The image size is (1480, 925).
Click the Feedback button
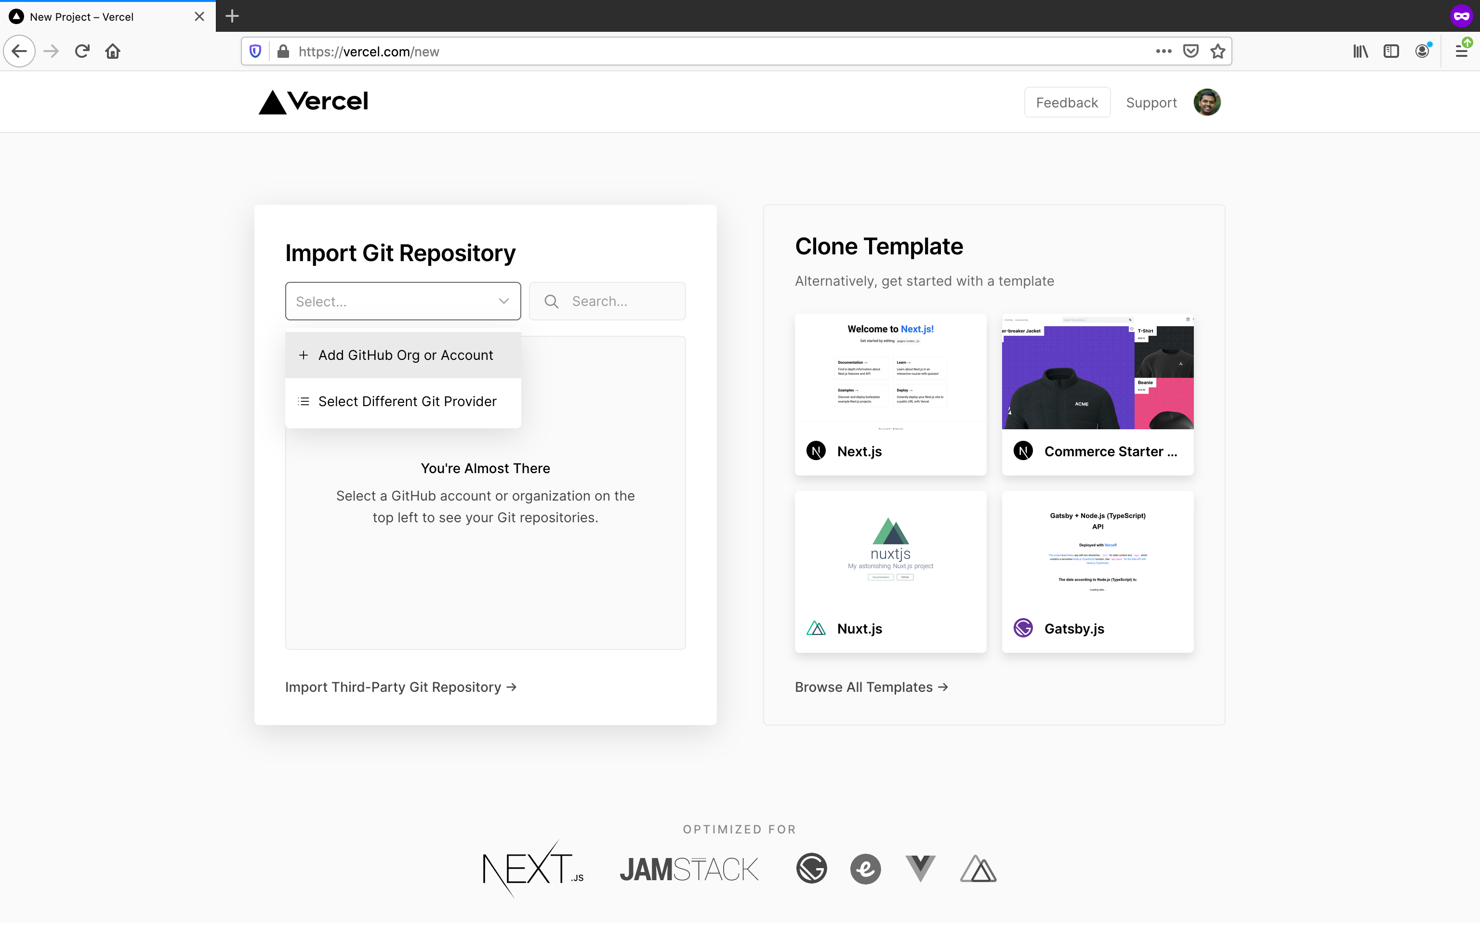pos(1067,102)
